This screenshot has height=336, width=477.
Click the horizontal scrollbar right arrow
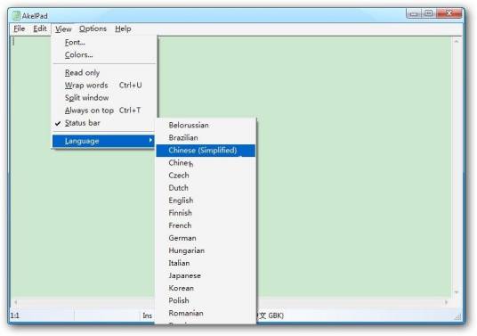coord(447,302)
